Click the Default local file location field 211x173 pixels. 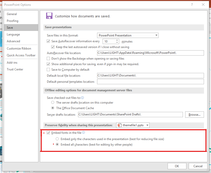[x=151, y=75]
